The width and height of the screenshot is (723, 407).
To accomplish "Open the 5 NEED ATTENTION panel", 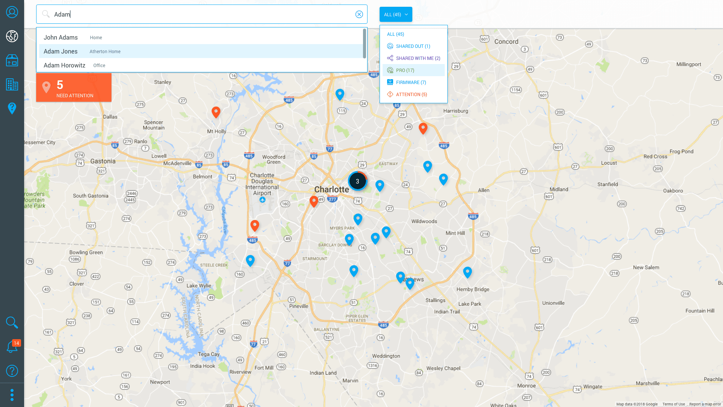I will click(74, 87).
